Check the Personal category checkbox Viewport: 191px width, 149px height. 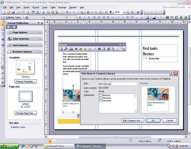101,98
